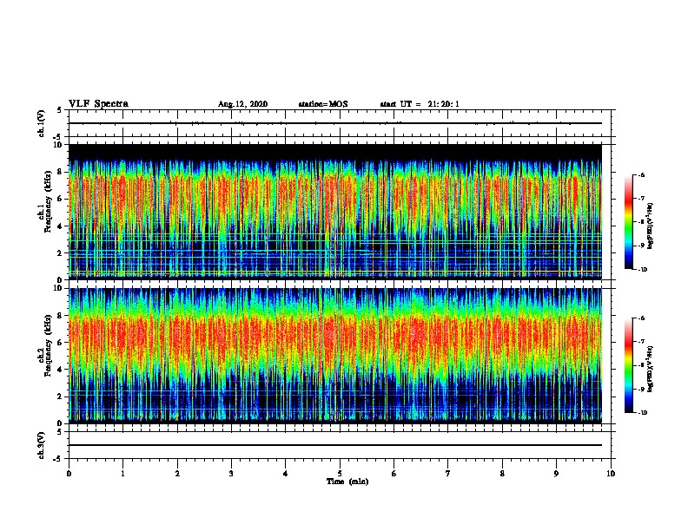The image size is (688, 531).
Task: Click the "VLF Spectra" plot title
Action: tap(98, 104)
